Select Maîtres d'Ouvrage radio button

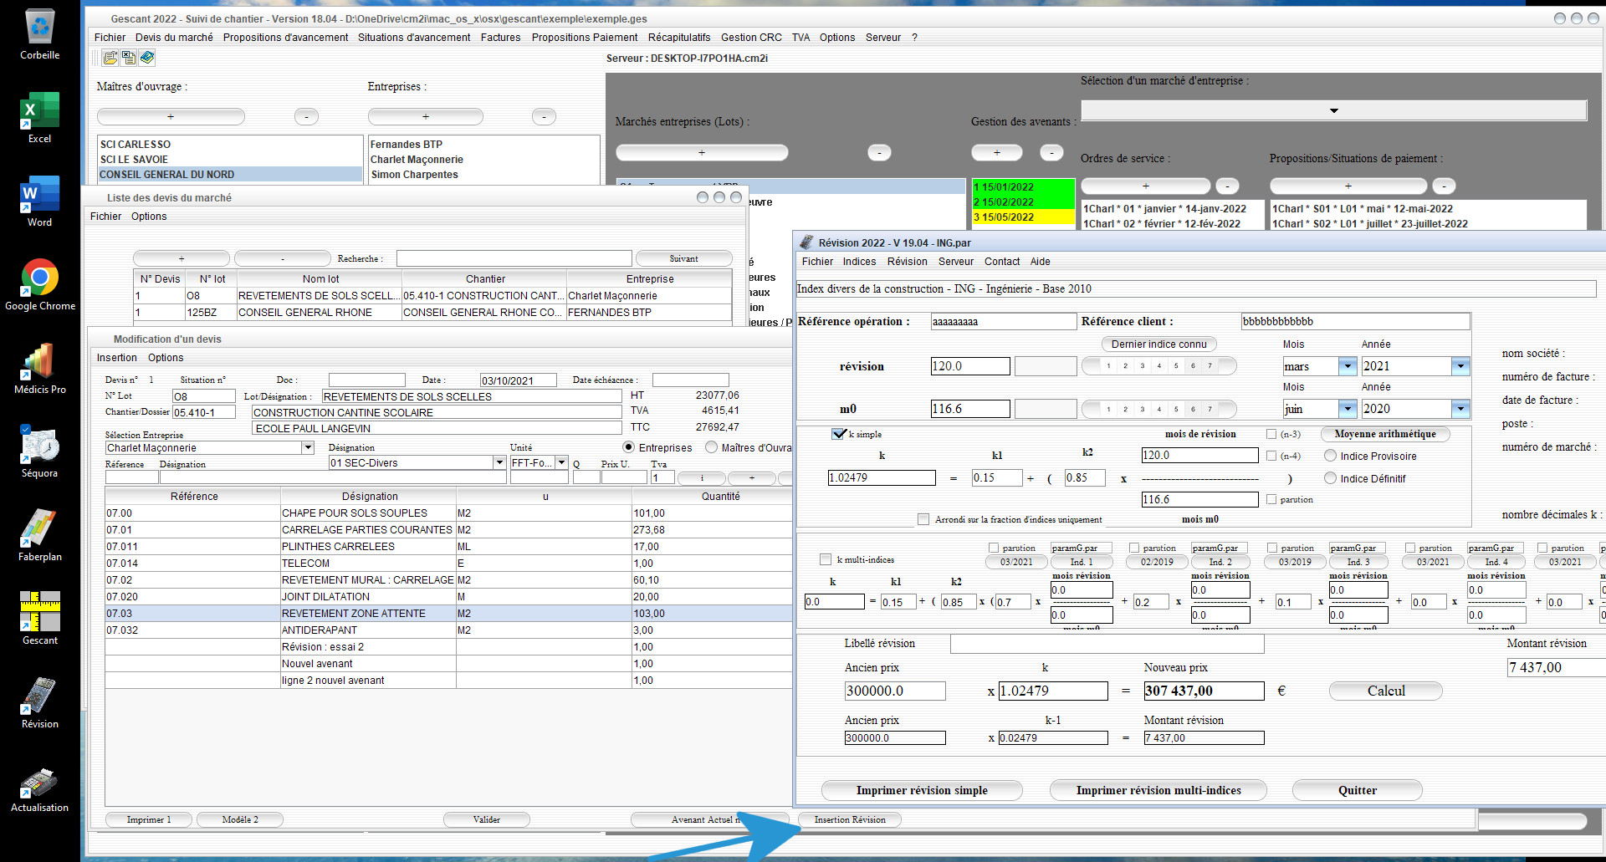click(x=711, y=447)
